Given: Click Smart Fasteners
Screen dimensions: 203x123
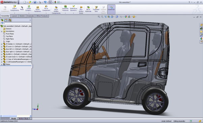Looking at the screenshot, I should (x=37, y=9).
